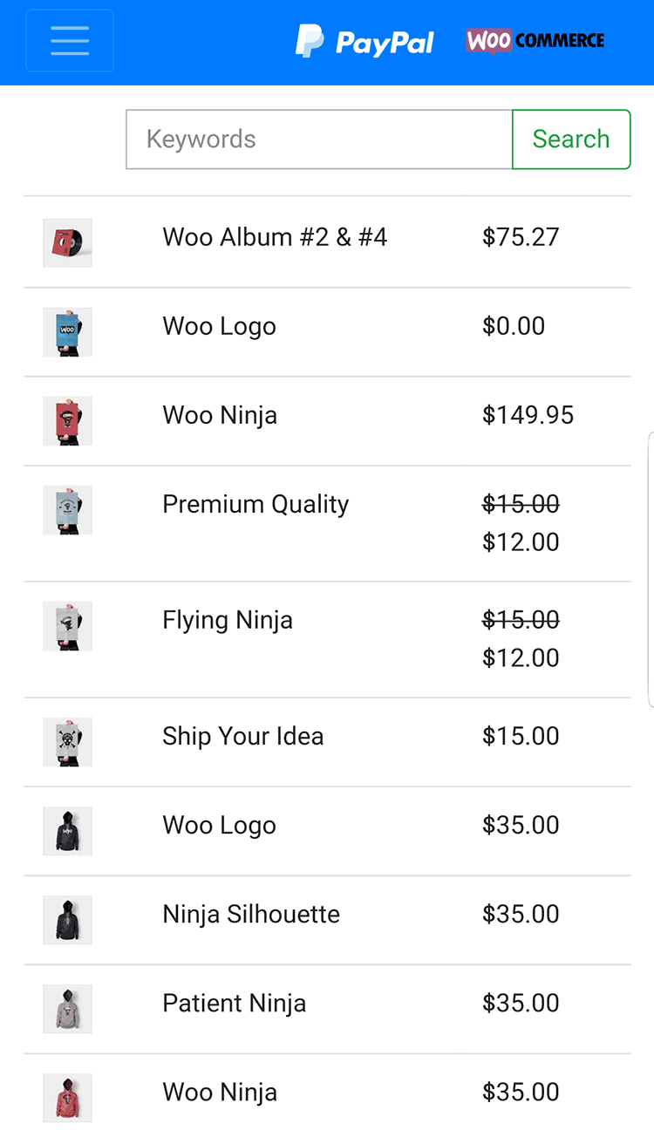Open the Woo Album #2 & #4 product name
This screenshot has height=1137, width=654.
point(275,237)
